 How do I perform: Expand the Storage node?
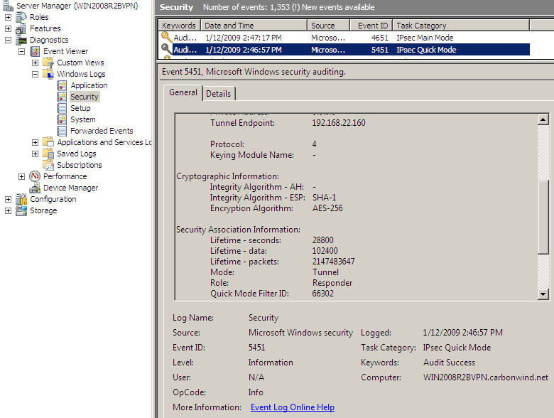coord(8,210)
